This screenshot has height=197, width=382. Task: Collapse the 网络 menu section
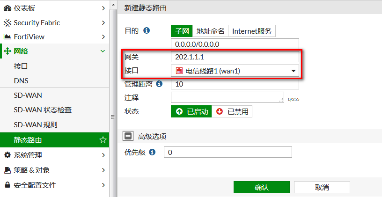[x=103, y=51]
